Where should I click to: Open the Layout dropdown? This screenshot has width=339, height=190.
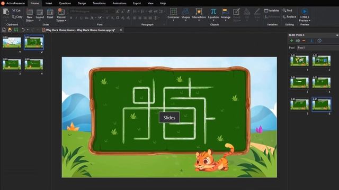(40, 15)
